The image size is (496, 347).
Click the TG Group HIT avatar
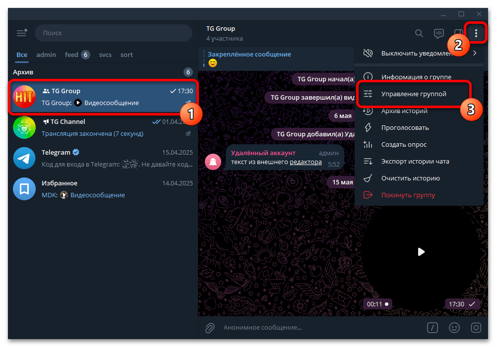tap(24, 97)
